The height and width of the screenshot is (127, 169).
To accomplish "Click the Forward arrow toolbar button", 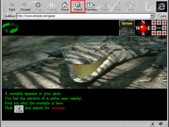I will [x=25, y=7].
